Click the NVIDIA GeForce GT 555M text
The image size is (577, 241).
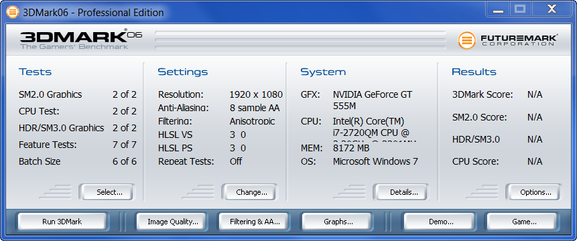tap(373, 100)
